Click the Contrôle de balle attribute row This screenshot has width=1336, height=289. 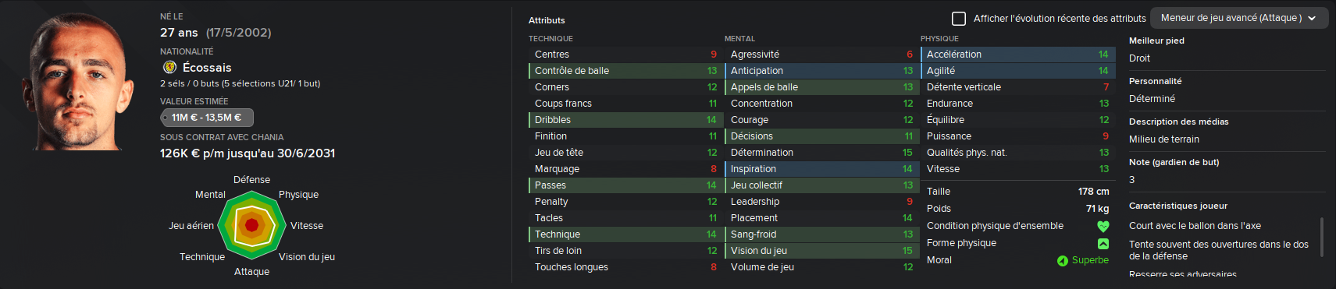point(625,71)
